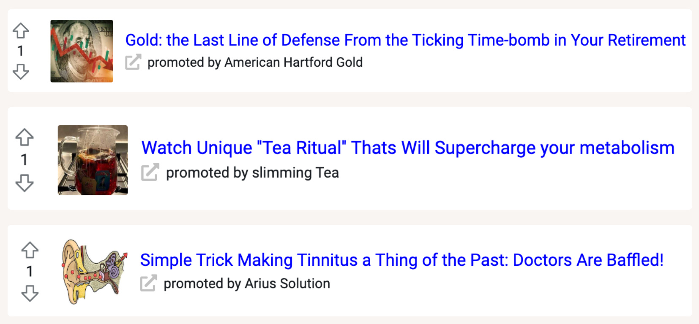699x324 pixels.
Task: Click the upvote arrow on the Tea Ritual post
Action: [24, 138]
